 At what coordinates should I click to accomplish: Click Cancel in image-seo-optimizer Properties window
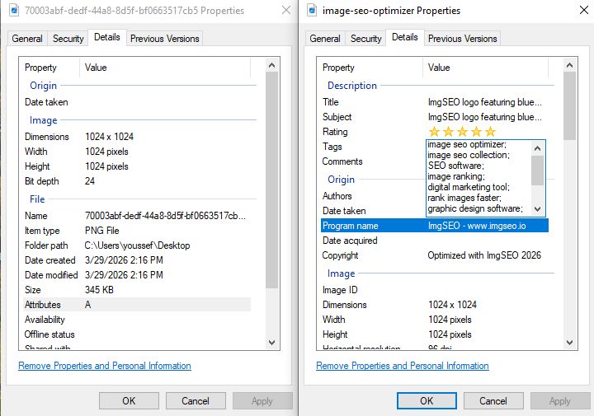tap(493, 401)
